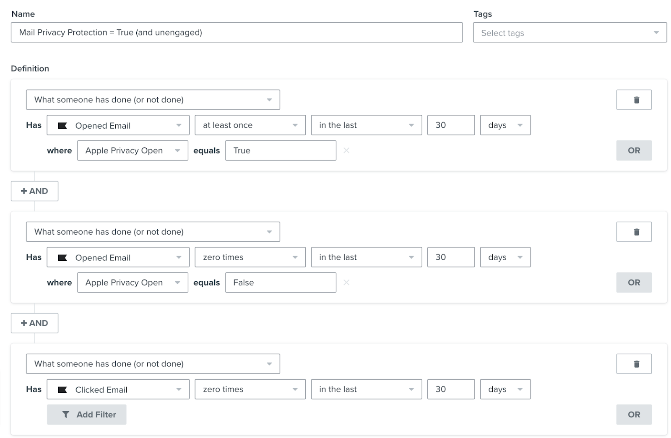Add OR to second condition
This screenshot has height=438, width=671.
click(634, 282)
